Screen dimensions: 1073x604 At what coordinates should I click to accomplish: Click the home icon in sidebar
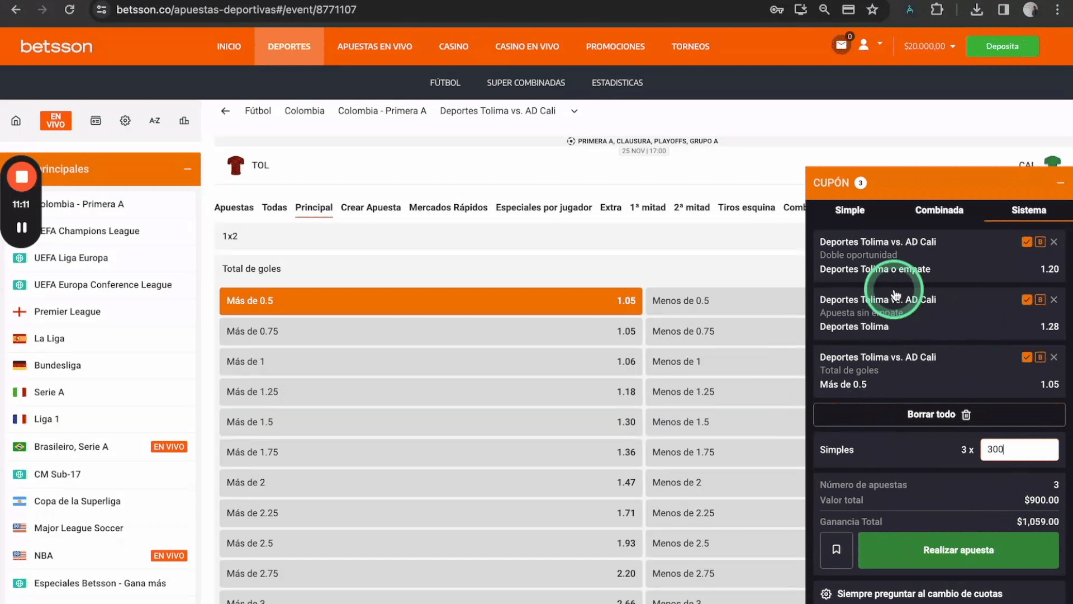click(16, 121)
